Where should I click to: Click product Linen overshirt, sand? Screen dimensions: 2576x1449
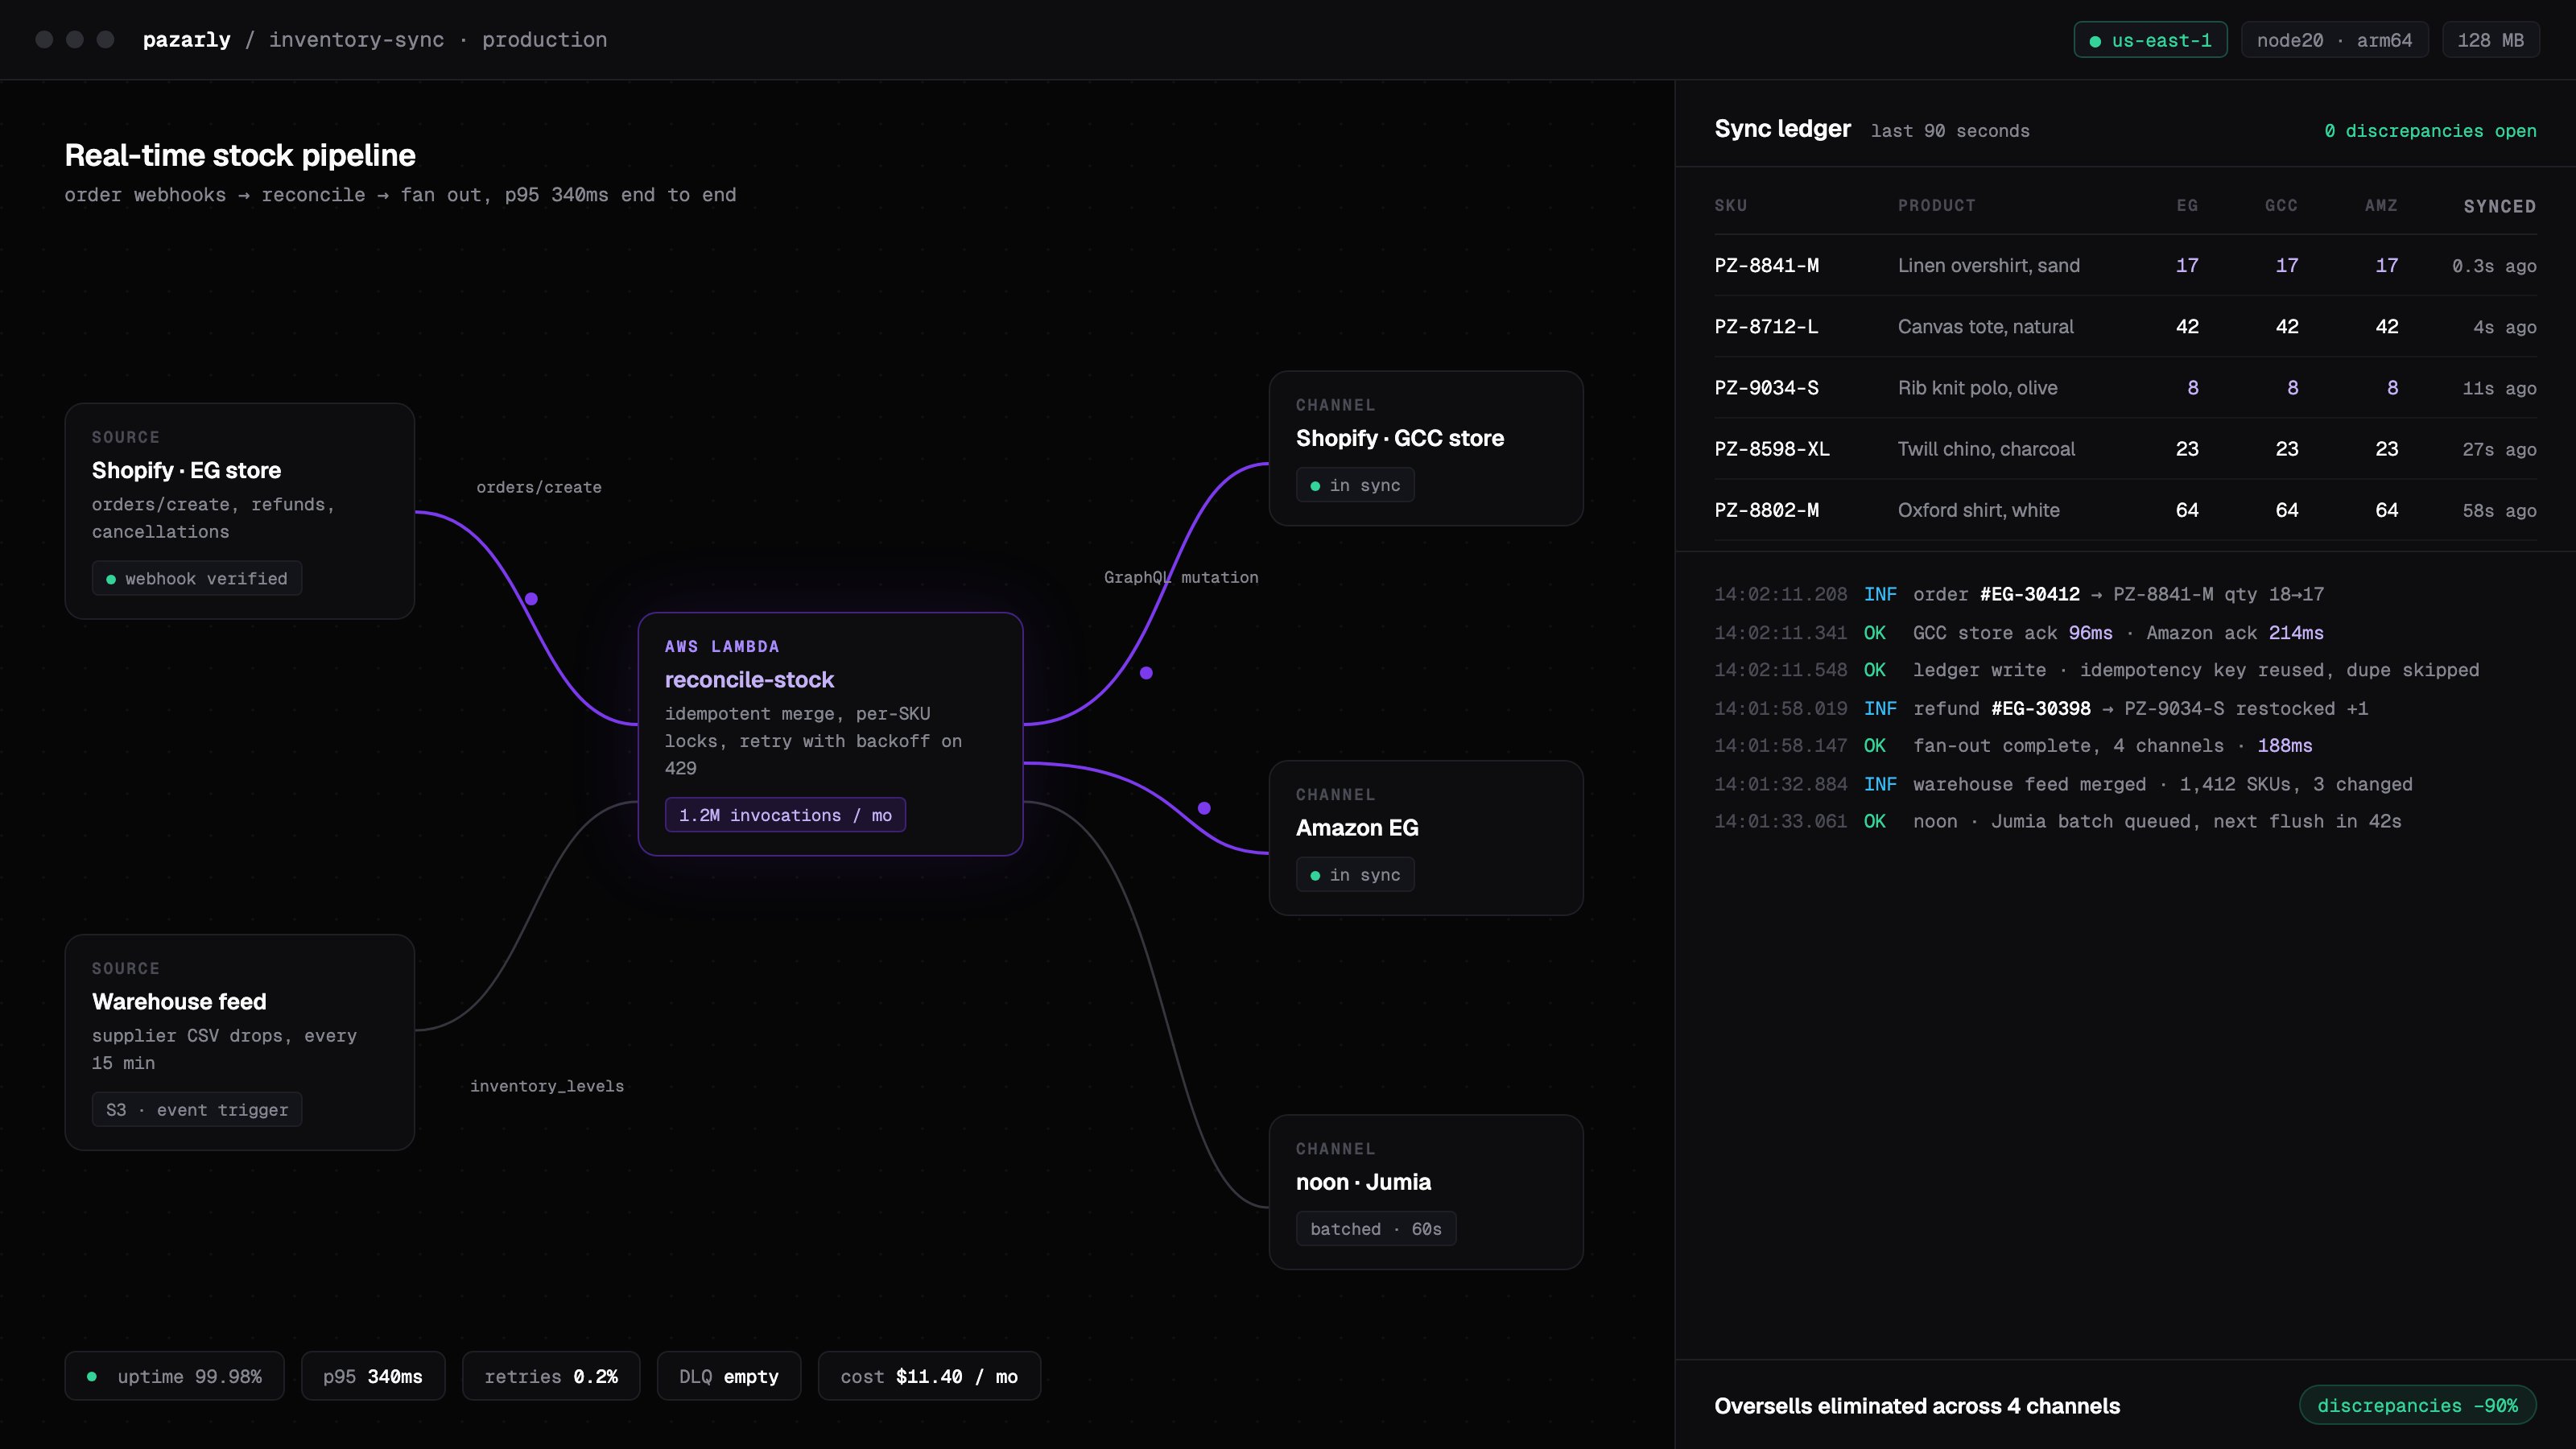pos(1989,265)
